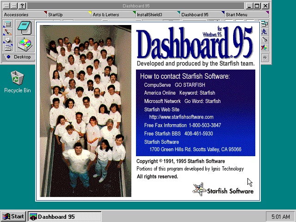This screenshot has height=222, width=296.
Task: Click 'Developed and produced by the Starfish team.'
Action: pyautogui.click(x=196, y=63)
